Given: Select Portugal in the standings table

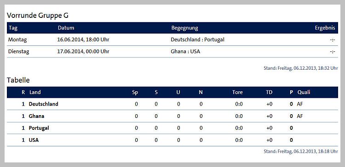Looking at the screenshot, I should pos(39,128).
